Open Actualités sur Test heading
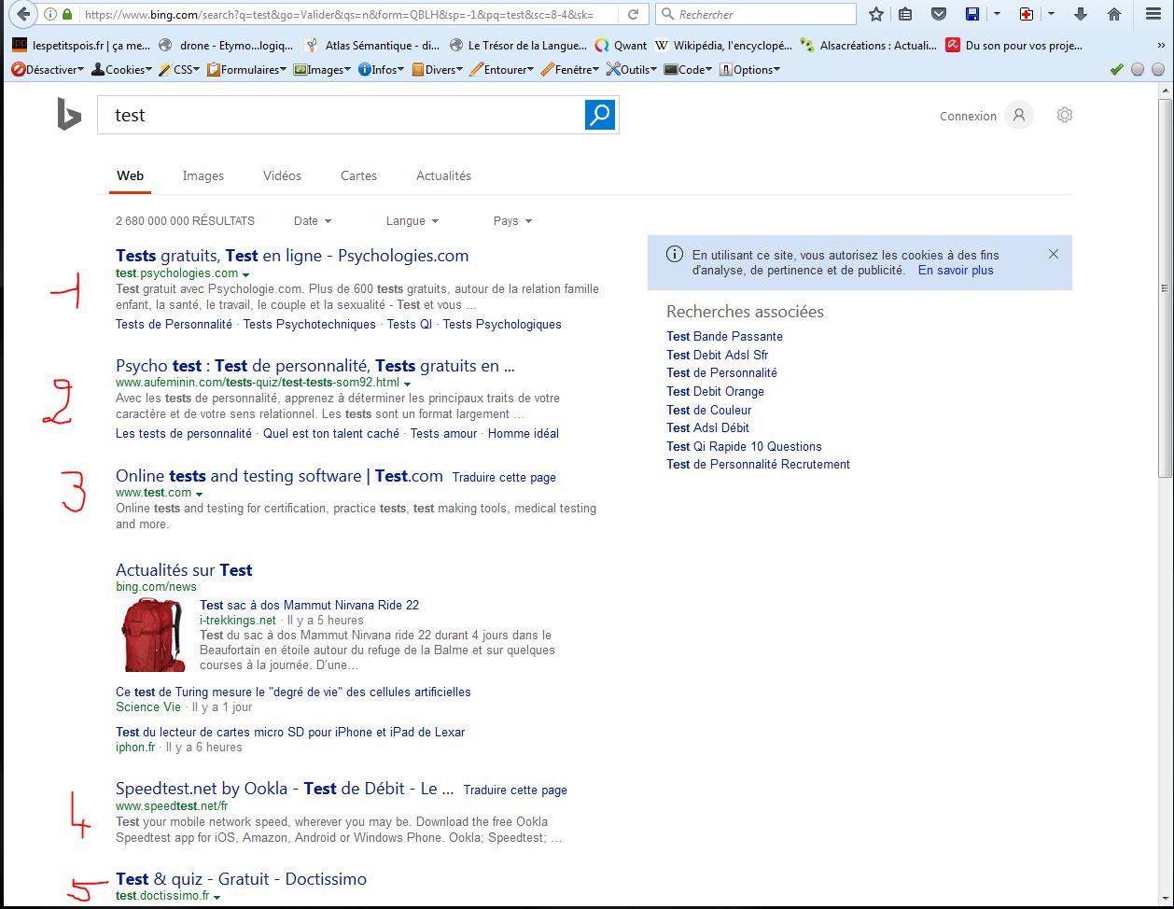Screen dimensions: 1174x909 [184, 570]
